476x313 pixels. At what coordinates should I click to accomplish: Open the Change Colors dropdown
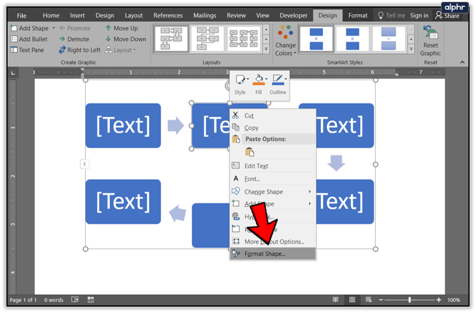pyautogui.click(x=286, y=41)
